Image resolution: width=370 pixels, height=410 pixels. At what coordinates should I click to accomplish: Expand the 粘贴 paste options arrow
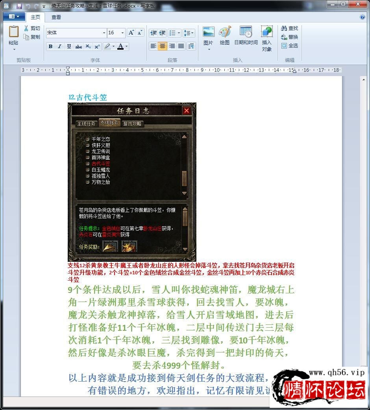pyautogui.click(x=14, y=49)
